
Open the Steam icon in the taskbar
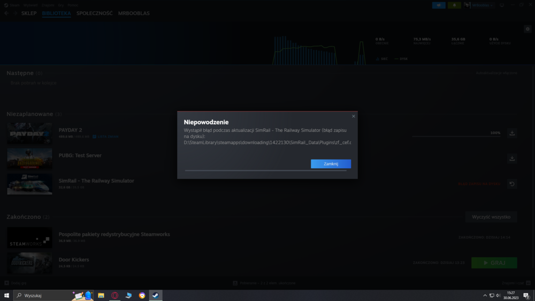pyautogui.click(x=155, y=295)
